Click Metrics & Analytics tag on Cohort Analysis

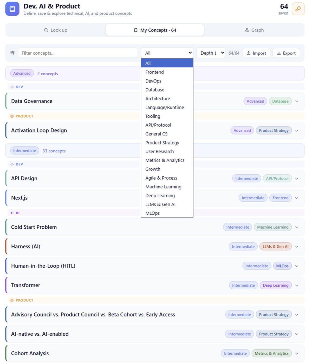point(272,353)
